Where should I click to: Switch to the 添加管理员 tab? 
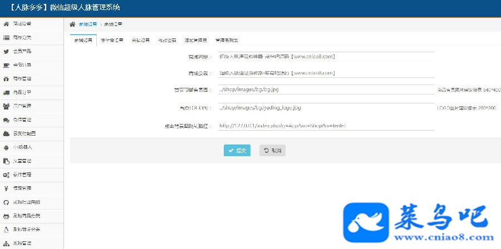(x=195, y=41)
